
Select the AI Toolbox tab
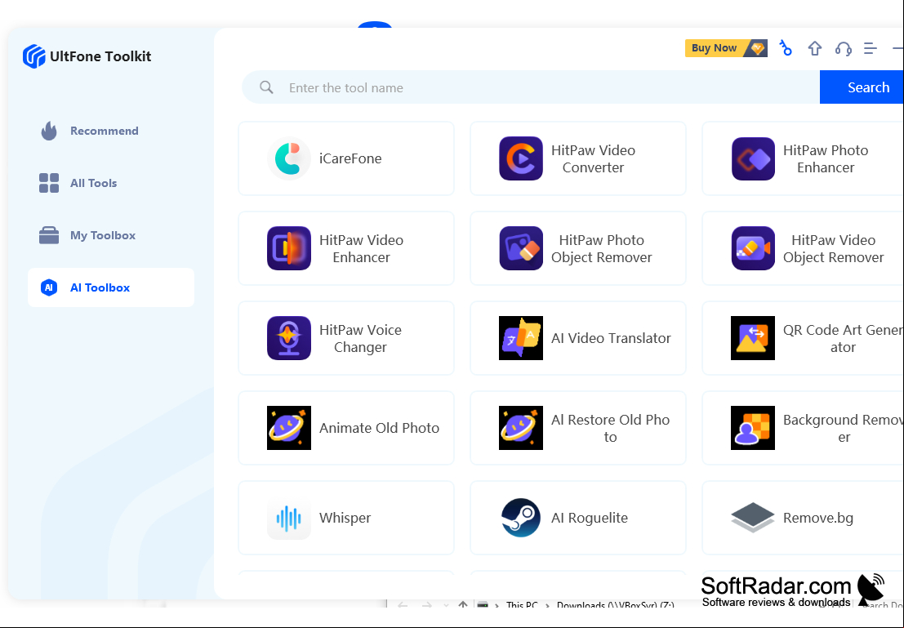pos(111,287)
